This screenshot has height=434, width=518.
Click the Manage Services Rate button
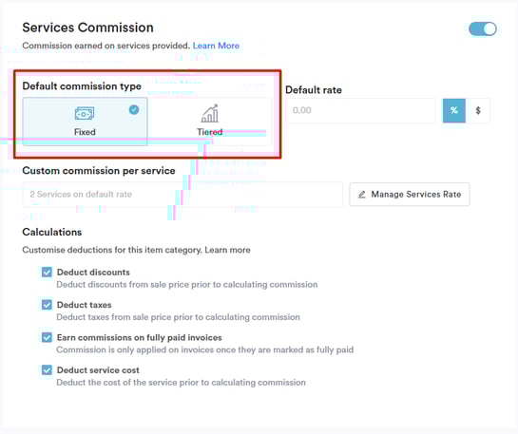[410, 195]
